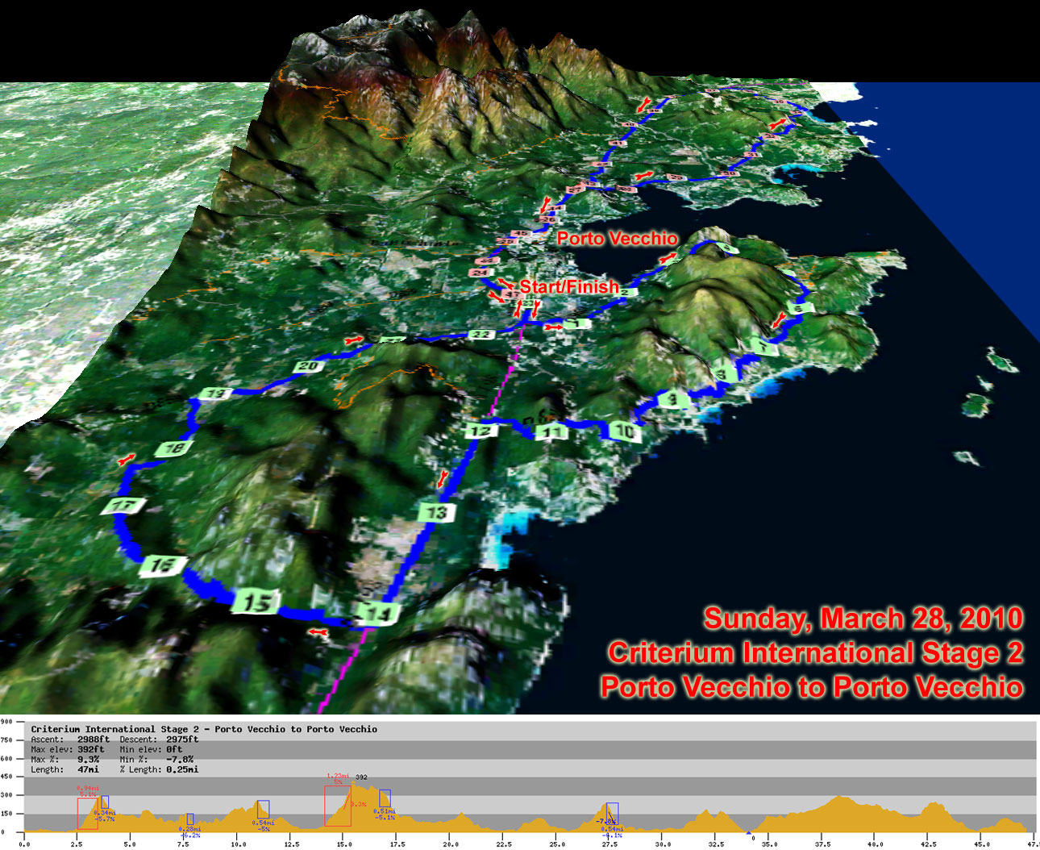Click the Min % -7.8% value

click(180, 760)
